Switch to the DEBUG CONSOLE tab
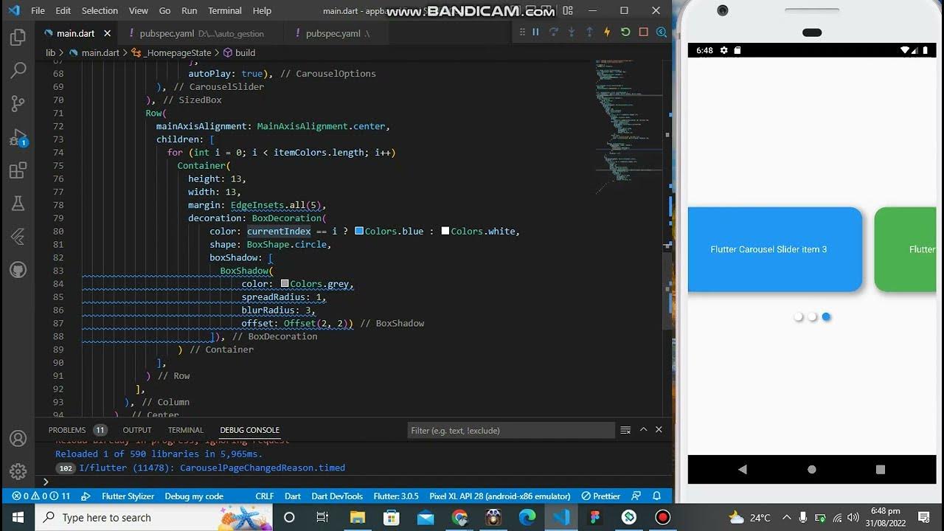Viewport: 944px width, 531px height. pyautogui.click(x=250, y=430)
